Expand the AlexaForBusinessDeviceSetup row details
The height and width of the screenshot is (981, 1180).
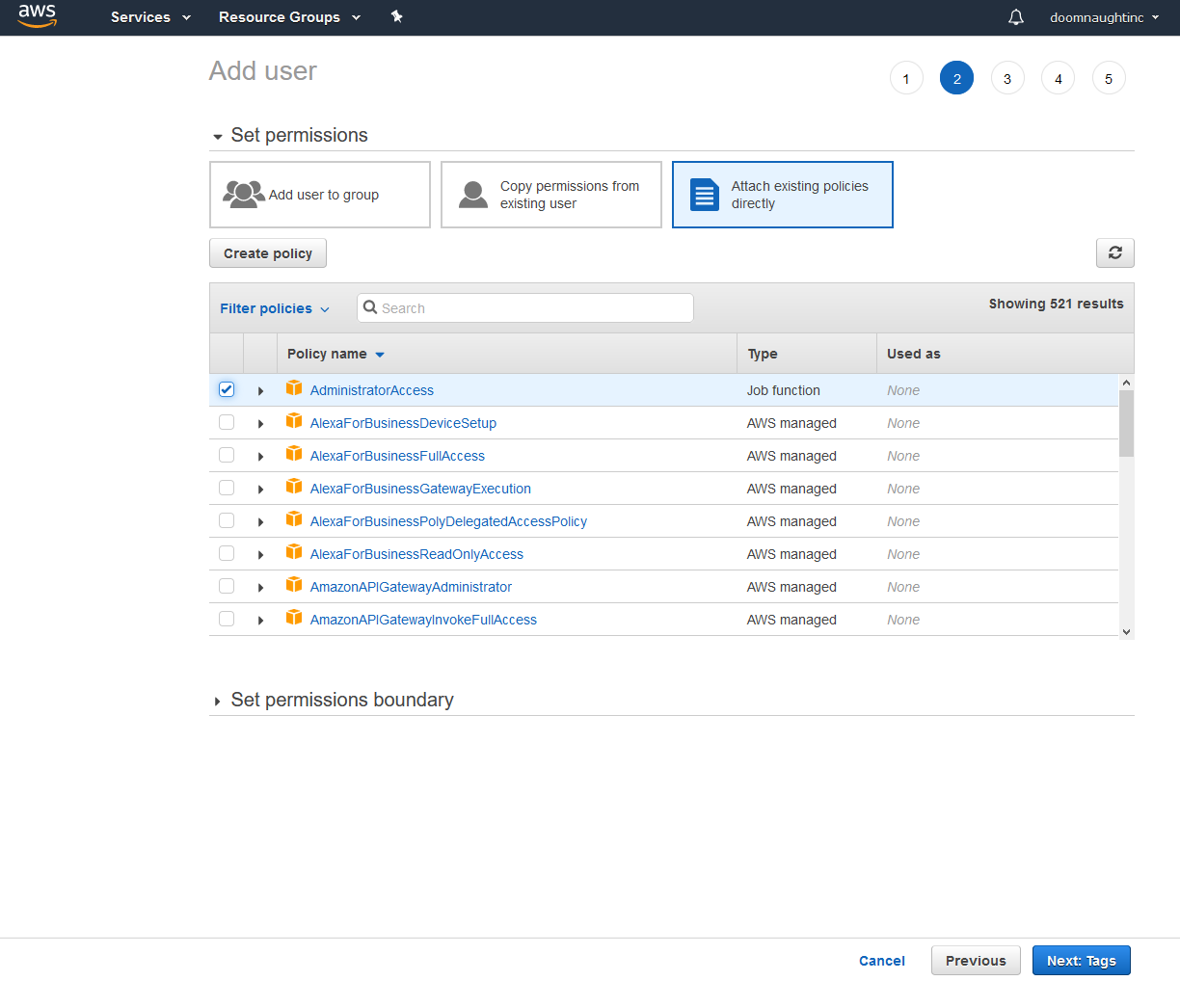[x=260, y=424]
